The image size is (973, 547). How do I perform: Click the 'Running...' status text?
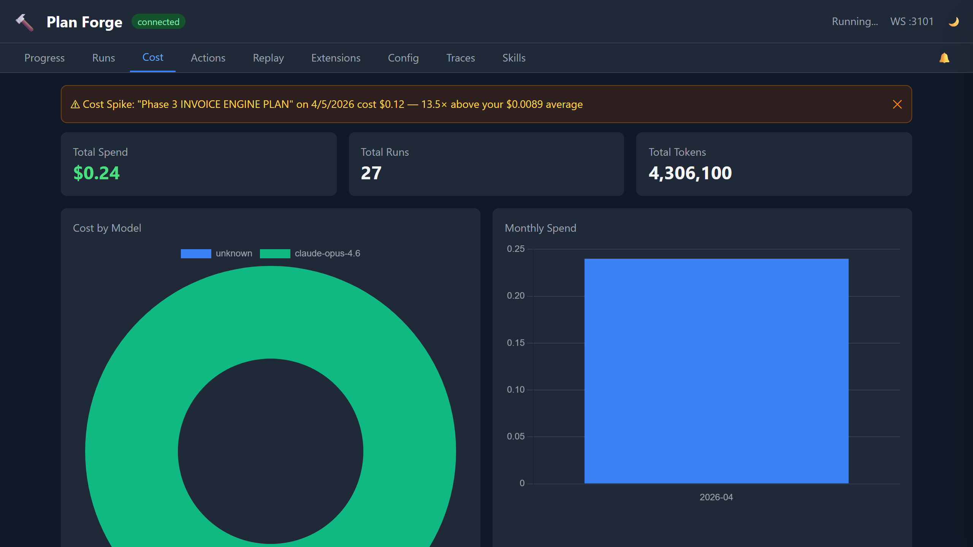tap(855, 21)
